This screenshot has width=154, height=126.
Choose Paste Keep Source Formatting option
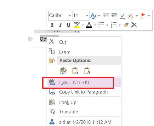tap(63, 71)
